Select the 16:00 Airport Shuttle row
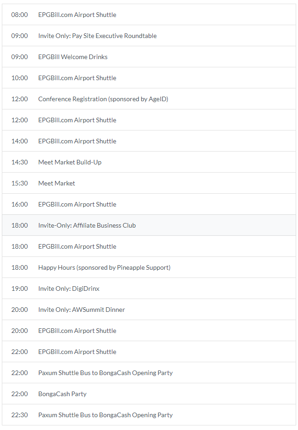This screenshot has width=298, height=430. click(x=77, y=204)
